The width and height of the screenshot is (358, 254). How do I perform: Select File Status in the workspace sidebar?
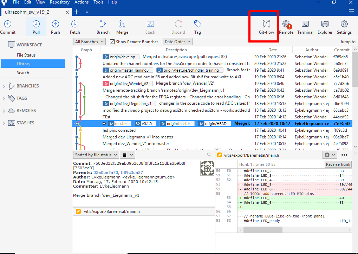(26, 55)
